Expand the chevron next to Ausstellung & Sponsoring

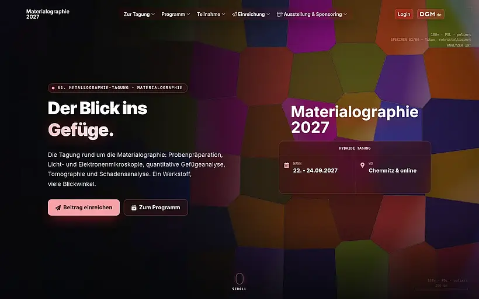(345, 15)
